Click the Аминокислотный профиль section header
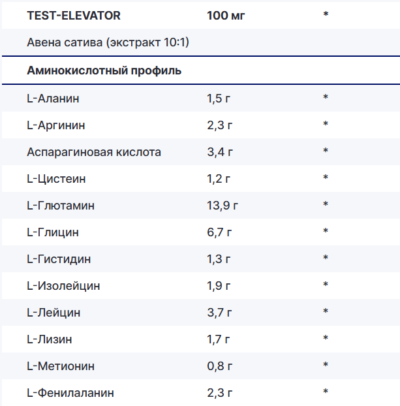This screenshot has height=406, width=400. tap(104, 70)
